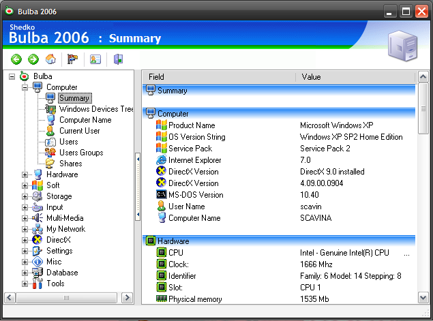433x321 pixels.
Task: Click the tree scroll right arrow
Action: click(127, 298)
